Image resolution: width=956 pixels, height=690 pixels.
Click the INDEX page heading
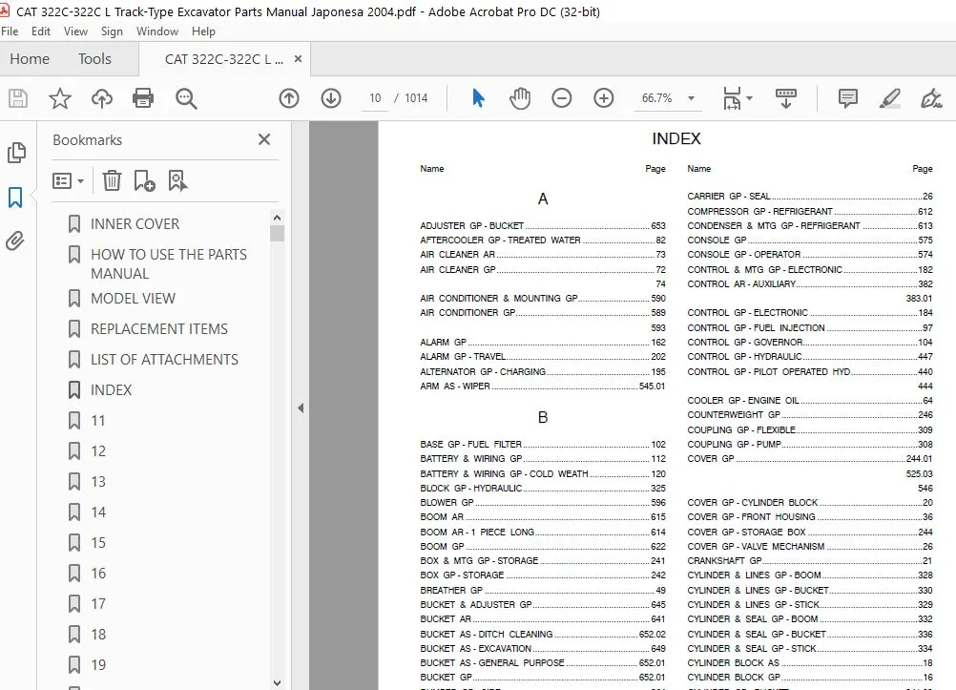point(676,139)
